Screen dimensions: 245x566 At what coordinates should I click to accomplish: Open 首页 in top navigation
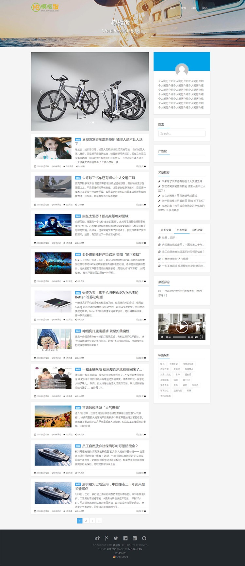tap(173, 8)
